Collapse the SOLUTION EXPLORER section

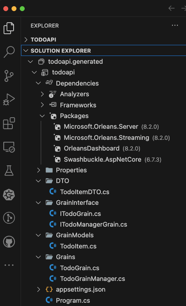(x=103, y=51)
